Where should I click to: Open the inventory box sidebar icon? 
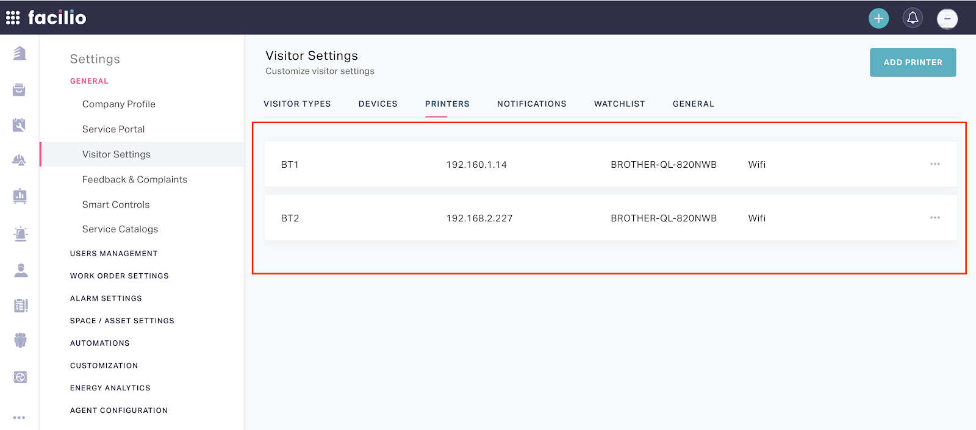tap(20, 90)
